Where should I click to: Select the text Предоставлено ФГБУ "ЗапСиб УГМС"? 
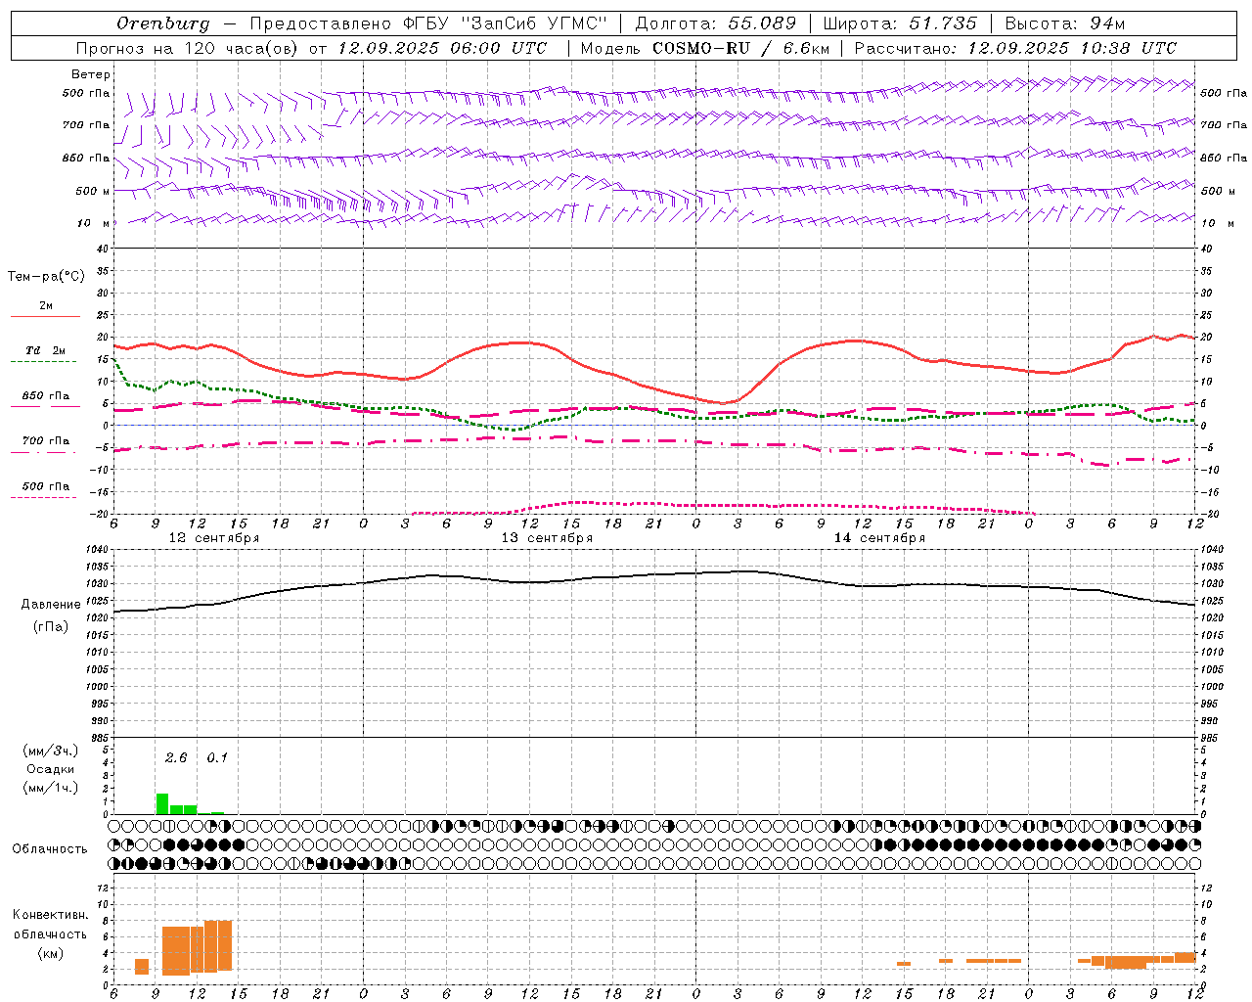tap(428, 23)
